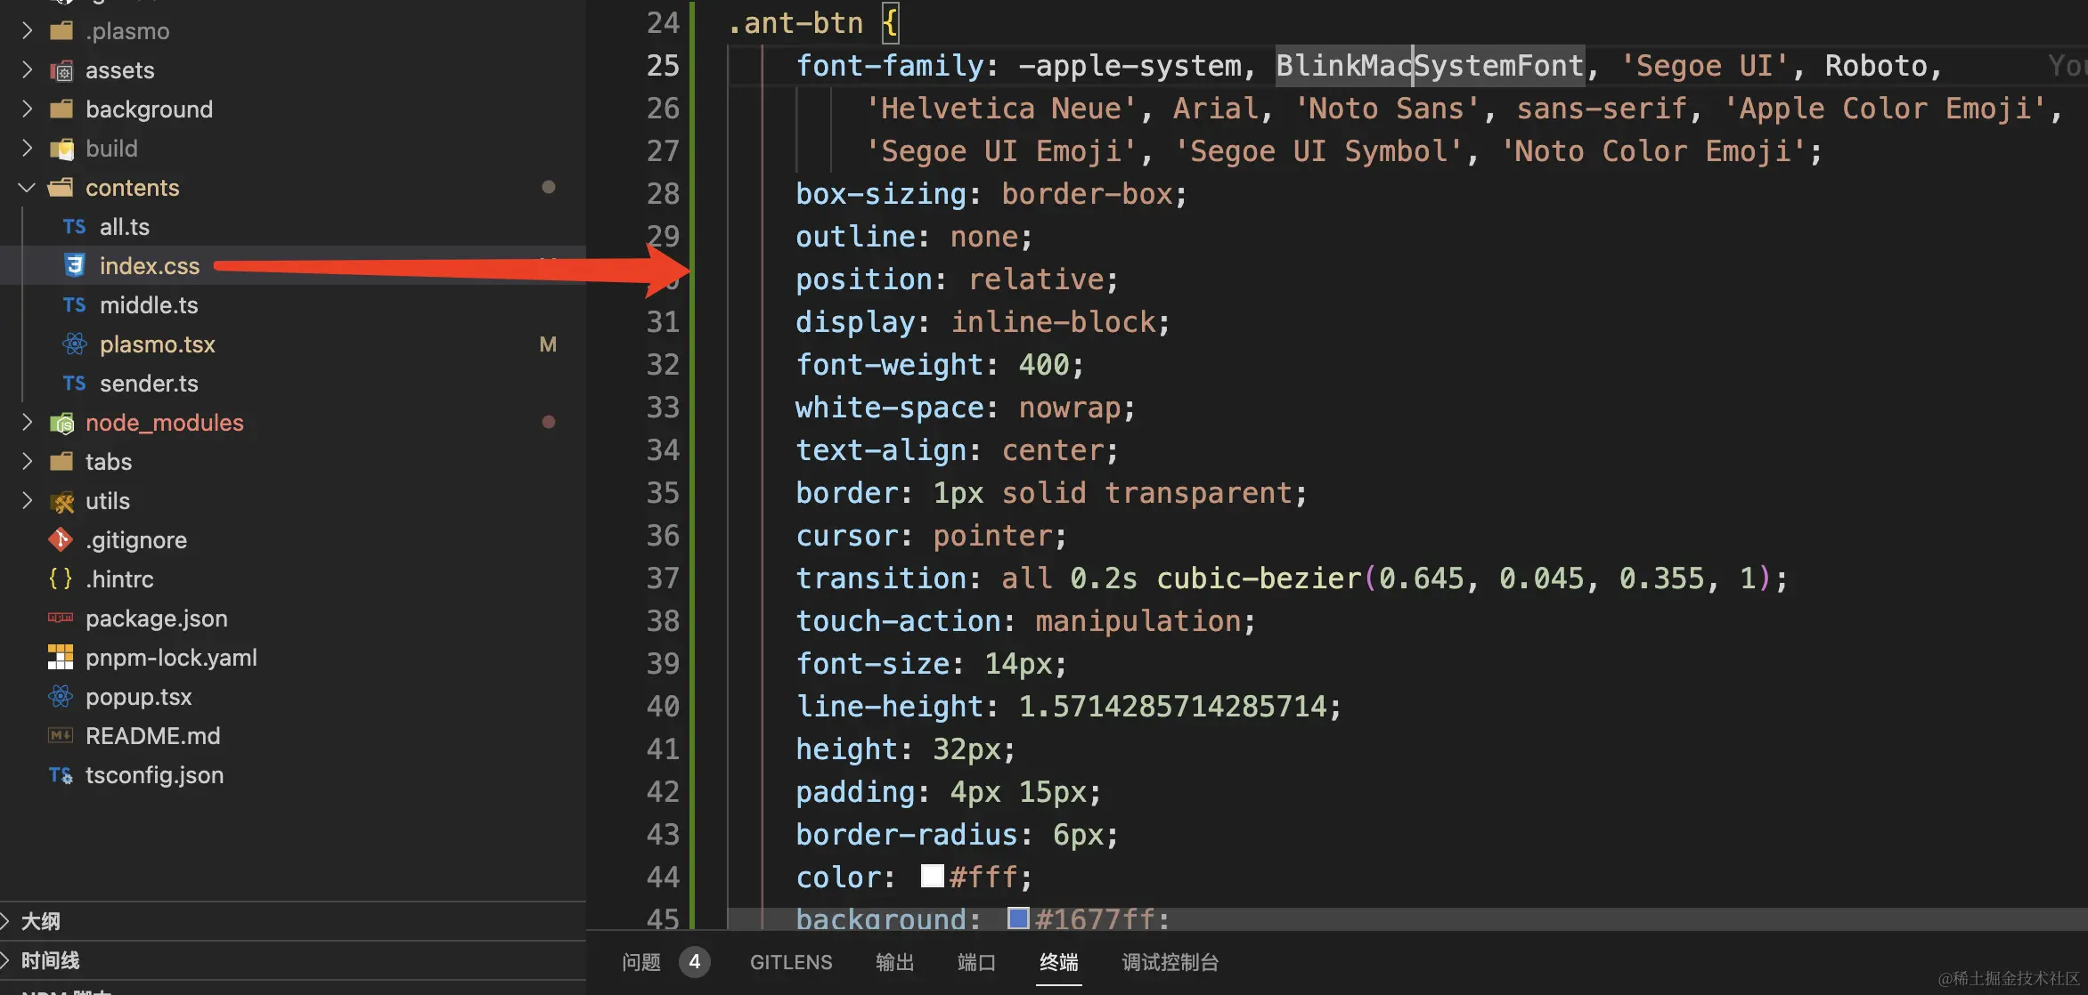The image size is (2088, 995).
Task: Click the pnpm-lock.yaml file icon
Action: (61, 657)
